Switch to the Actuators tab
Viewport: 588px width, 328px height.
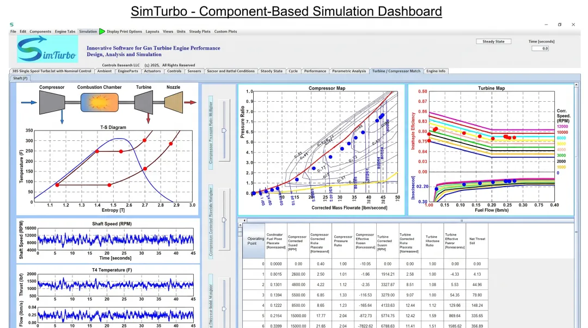152,71
